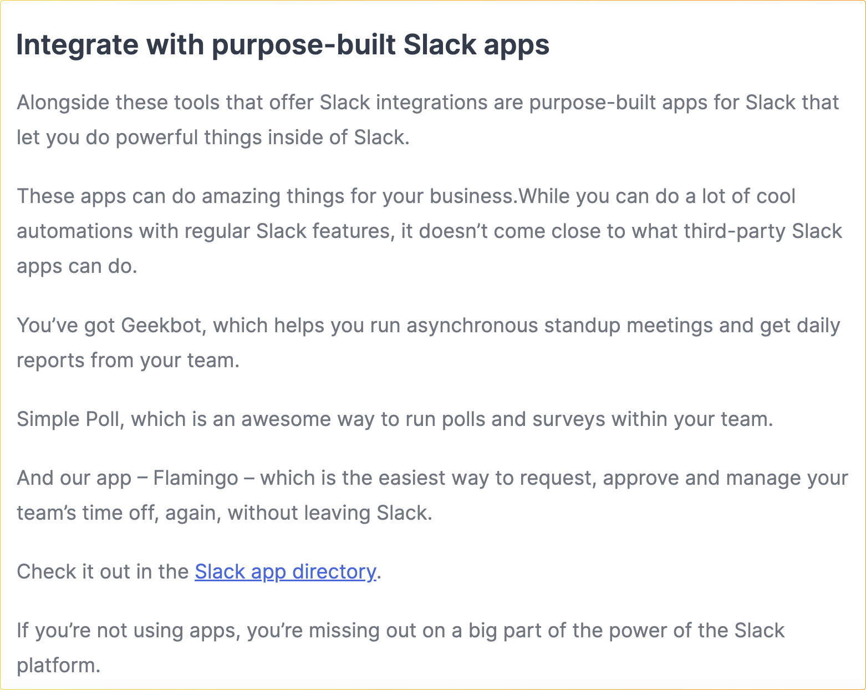Screen dimensions: 866x690
Task: Open the Slack app directory link
Action: pyautogui.click(x=285, y=572)
